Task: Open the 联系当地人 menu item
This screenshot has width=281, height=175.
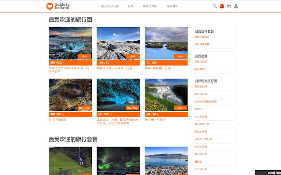Action: coord(150,6)
